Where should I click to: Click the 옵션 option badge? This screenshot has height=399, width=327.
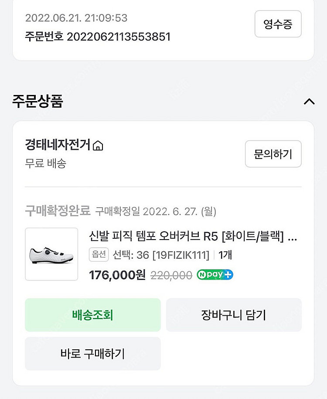tap(99, 255)
